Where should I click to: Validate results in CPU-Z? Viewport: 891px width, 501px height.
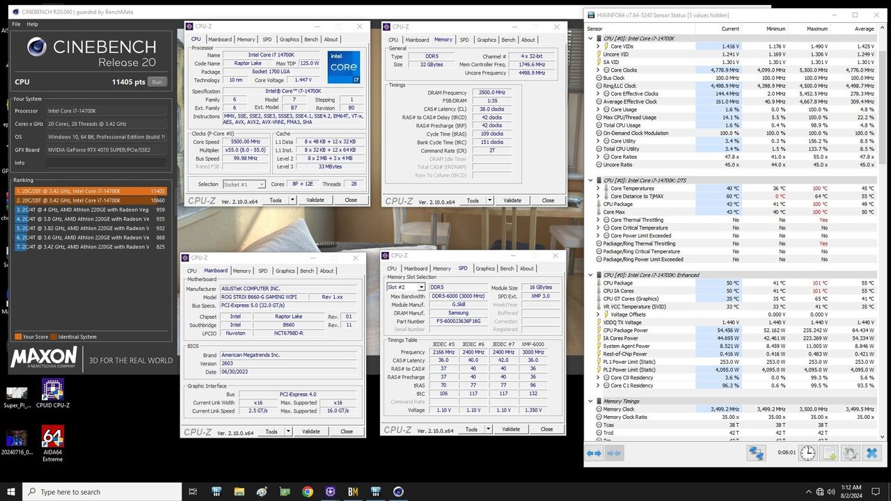(x=315, y=200)
